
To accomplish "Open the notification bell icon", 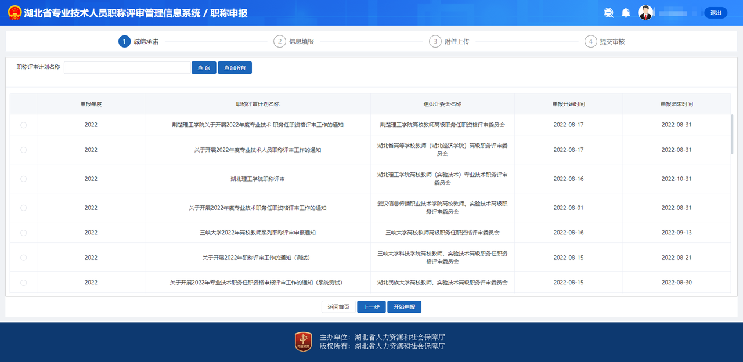I will [x=626, y=13].
